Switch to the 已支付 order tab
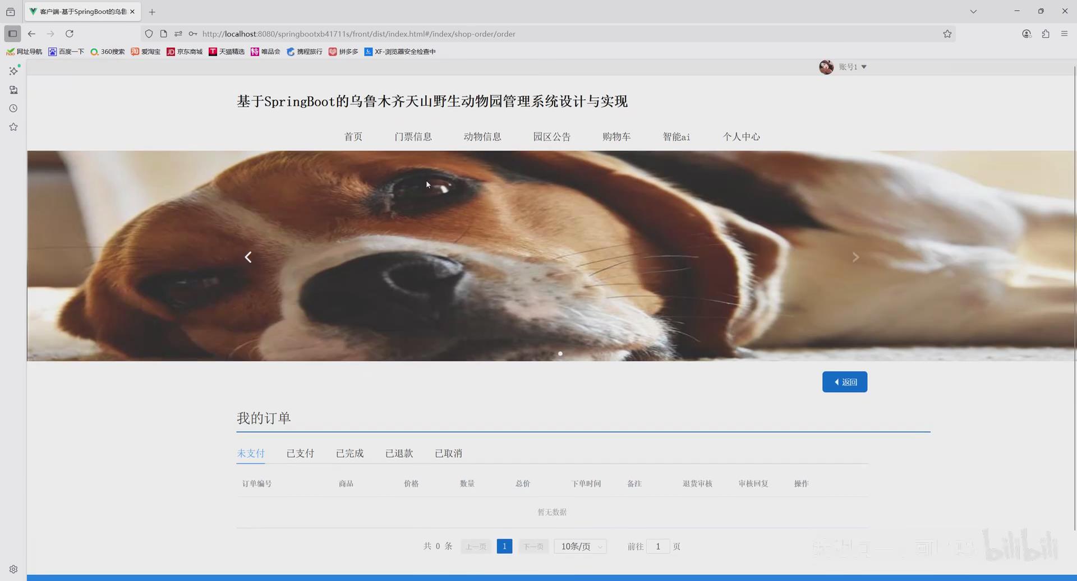 pos(300,453)
